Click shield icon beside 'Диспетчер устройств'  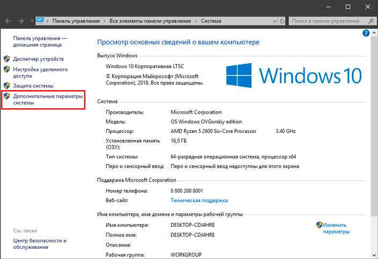pyautogui.click(x=7, y=59)
